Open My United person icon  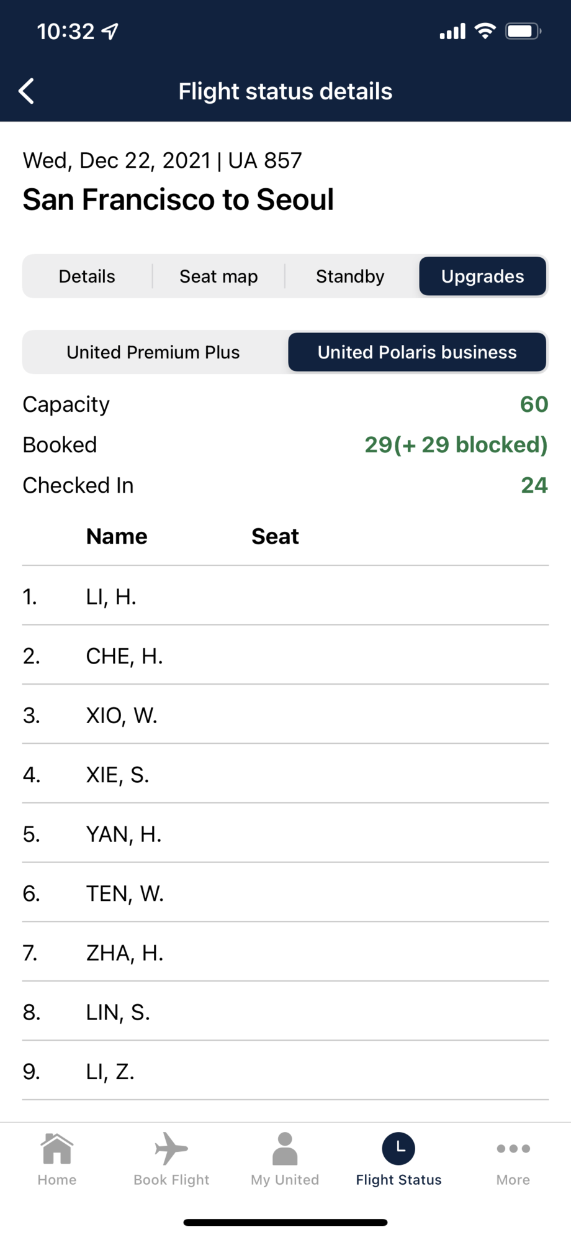[x=285, y=1148]
